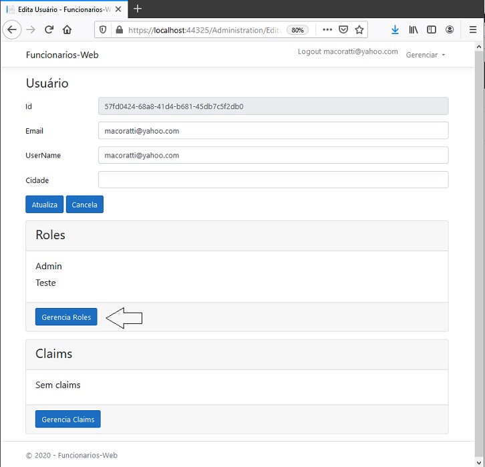Show site security padlock details
485x467 pixels.
119,29
